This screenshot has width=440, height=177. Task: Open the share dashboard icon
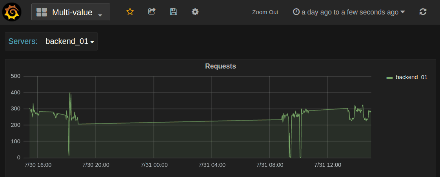(152, 12)
